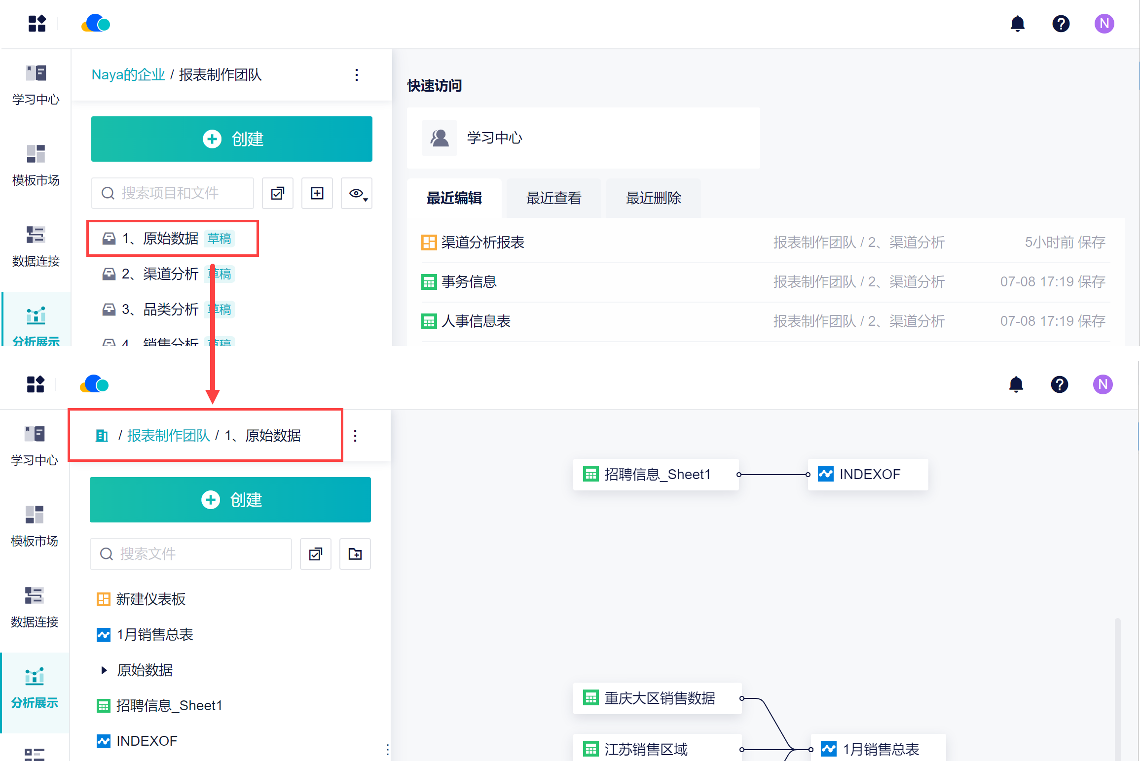
Task: Select 招聘信息_Sheet1 node on canvas
Action: coord(656,475)
